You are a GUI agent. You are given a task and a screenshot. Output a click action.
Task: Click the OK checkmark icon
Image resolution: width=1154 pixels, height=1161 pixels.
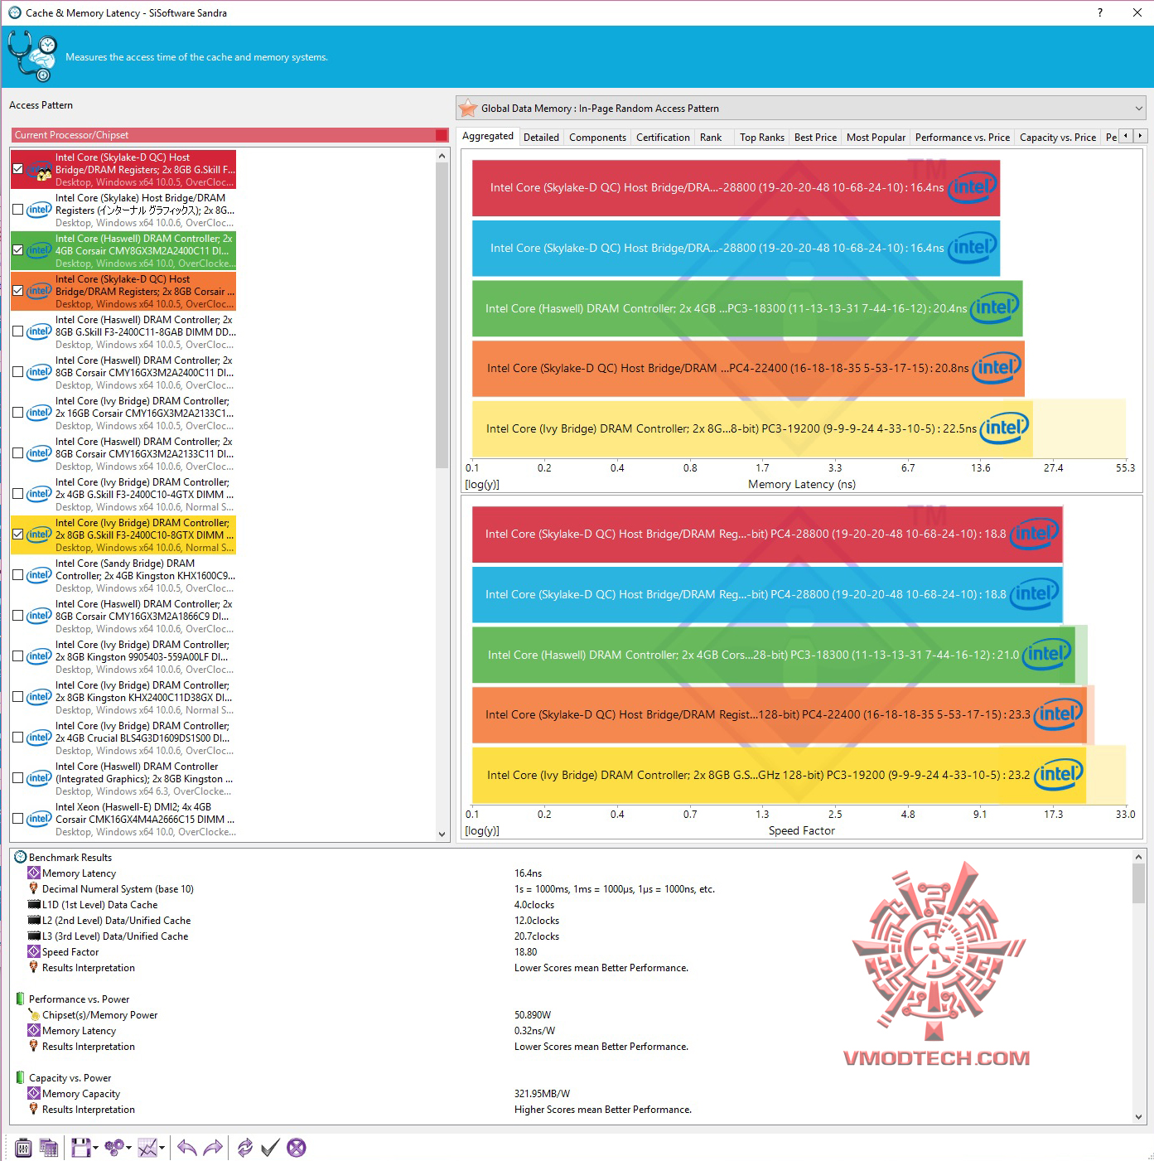click(270, 1148)
